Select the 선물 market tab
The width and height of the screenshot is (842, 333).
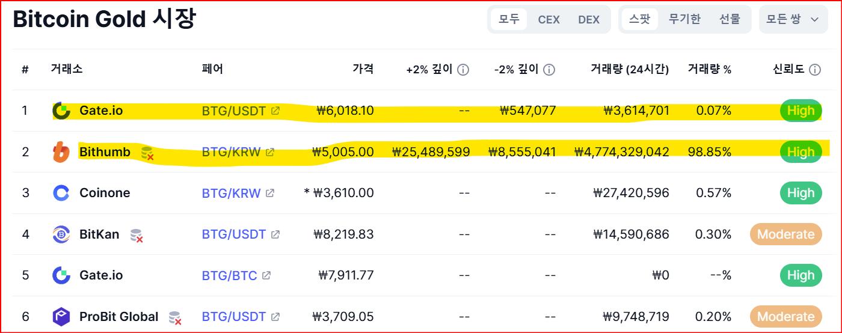[x=730, y=19]
